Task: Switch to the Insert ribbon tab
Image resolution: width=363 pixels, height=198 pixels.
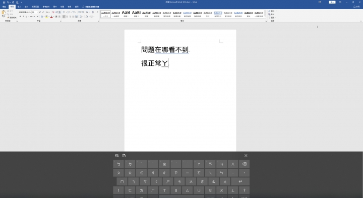Action: pyautogui.click(x=20, y=7)
